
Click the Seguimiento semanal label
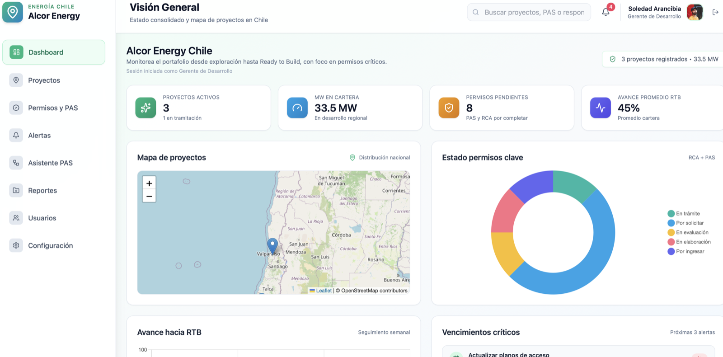tap(384, 333)
